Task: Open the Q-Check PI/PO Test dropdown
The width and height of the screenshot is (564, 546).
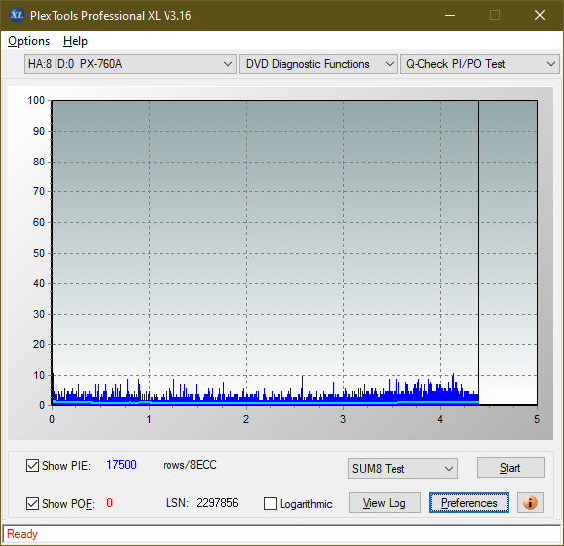Action: click(x=480, y=64)
